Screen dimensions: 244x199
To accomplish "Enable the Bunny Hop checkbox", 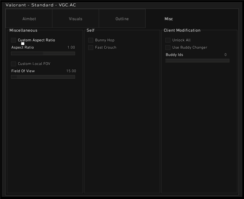I will pyautogui.click(x=90, y=40).
